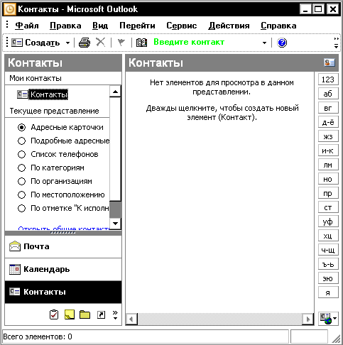Click the follow-up flag icon
Image resolution: width=343 pixels, height=345 pixels.
(x=121, y=43)
